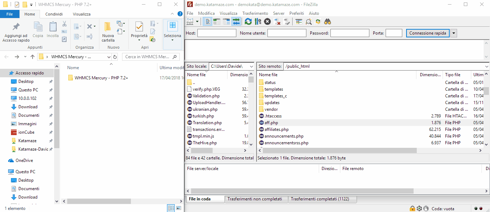Focus the Host input field
Image resolution: width=490 pixels, height=212 pixels.
(x=217, y=33)
